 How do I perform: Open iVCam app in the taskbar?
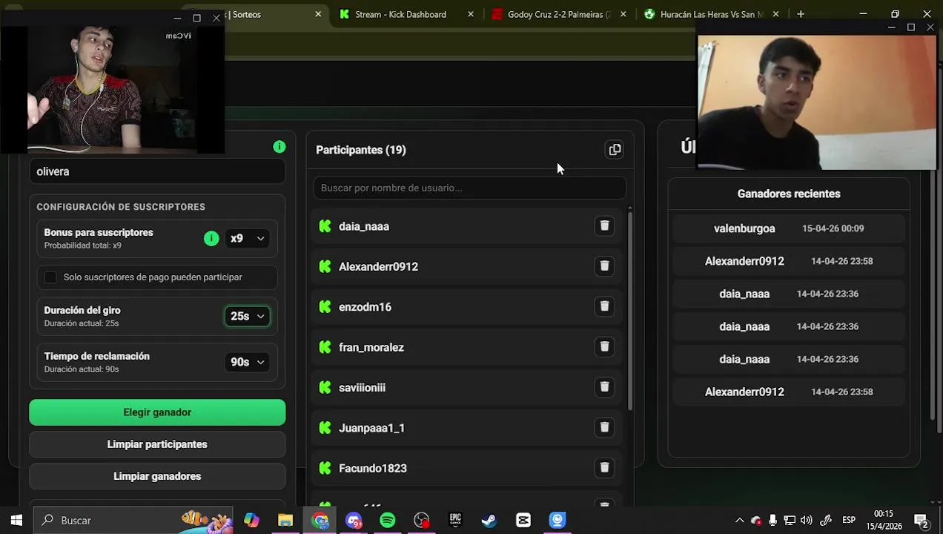coord(557,520)
